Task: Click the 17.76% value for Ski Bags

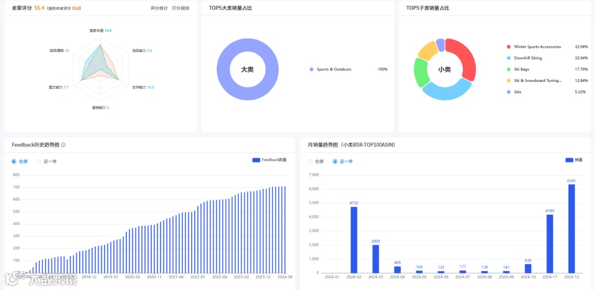Action: point(581,70)
